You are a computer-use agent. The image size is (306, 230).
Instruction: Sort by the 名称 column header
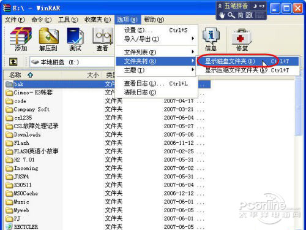pos(32,75)
